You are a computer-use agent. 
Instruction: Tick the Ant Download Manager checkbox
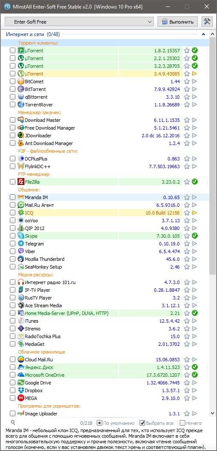[13, 143]
